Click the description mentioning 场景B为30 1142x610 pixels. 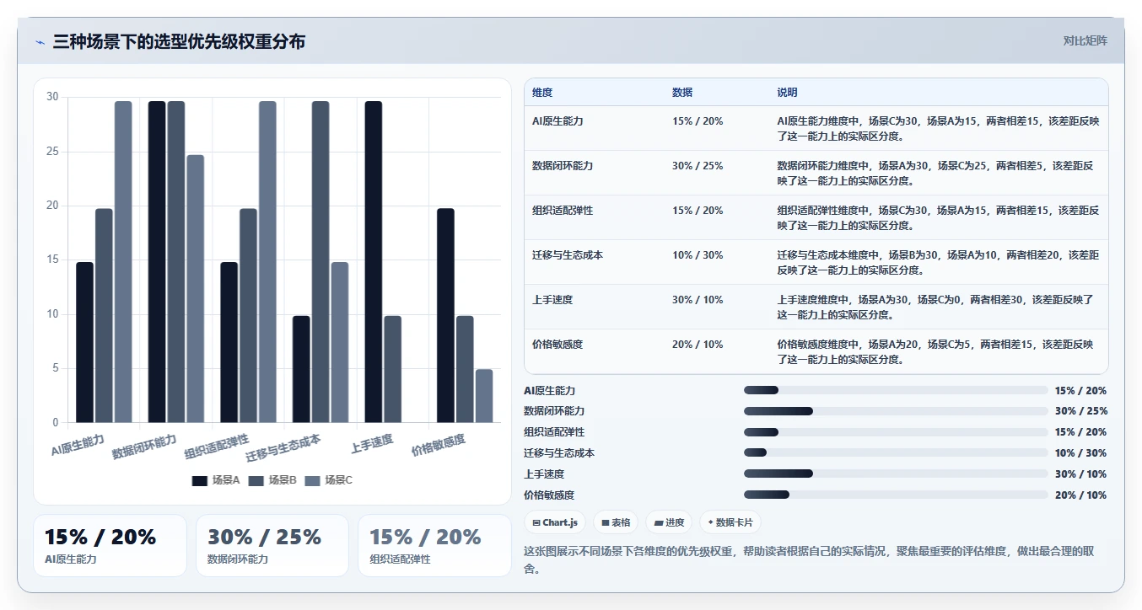pyautogui.click(x=938, y=262)
